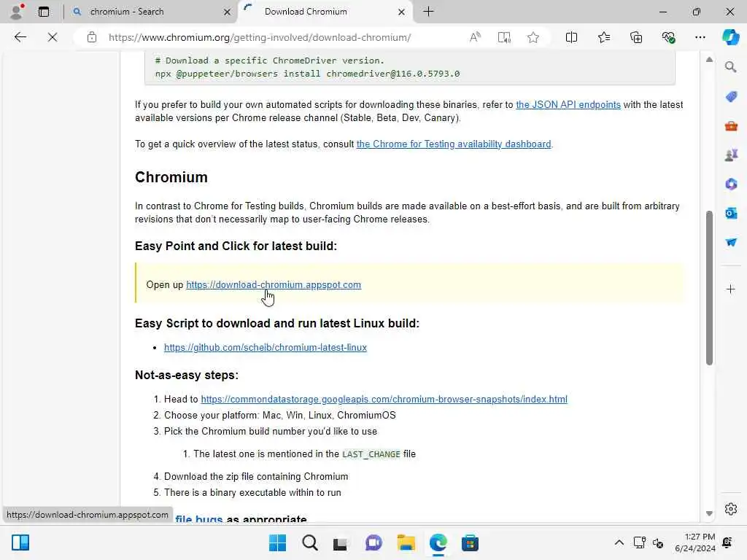Image resolution: width=747 pixels, height=560 pixels.
Task: Click the scrollbar up arrow
Action: 709,60
